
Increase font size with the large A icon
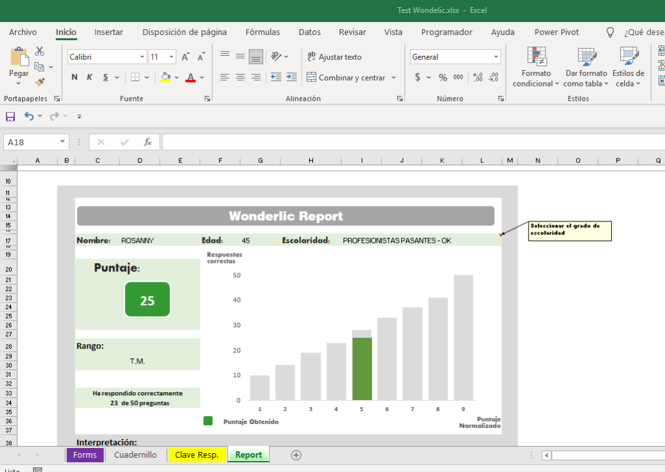(x=185, y=57)
